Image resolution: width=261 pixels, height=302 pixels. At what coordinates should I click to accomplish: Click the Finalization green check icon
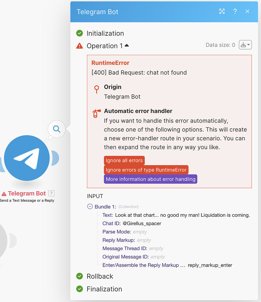[80, 289]
